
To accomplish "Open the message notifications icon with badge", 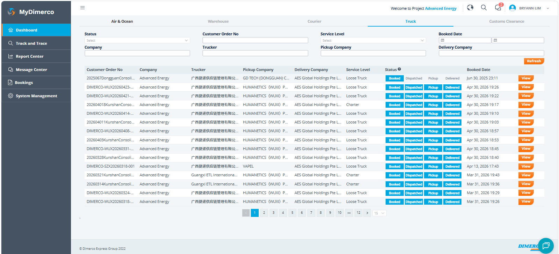I will point(498,7).
